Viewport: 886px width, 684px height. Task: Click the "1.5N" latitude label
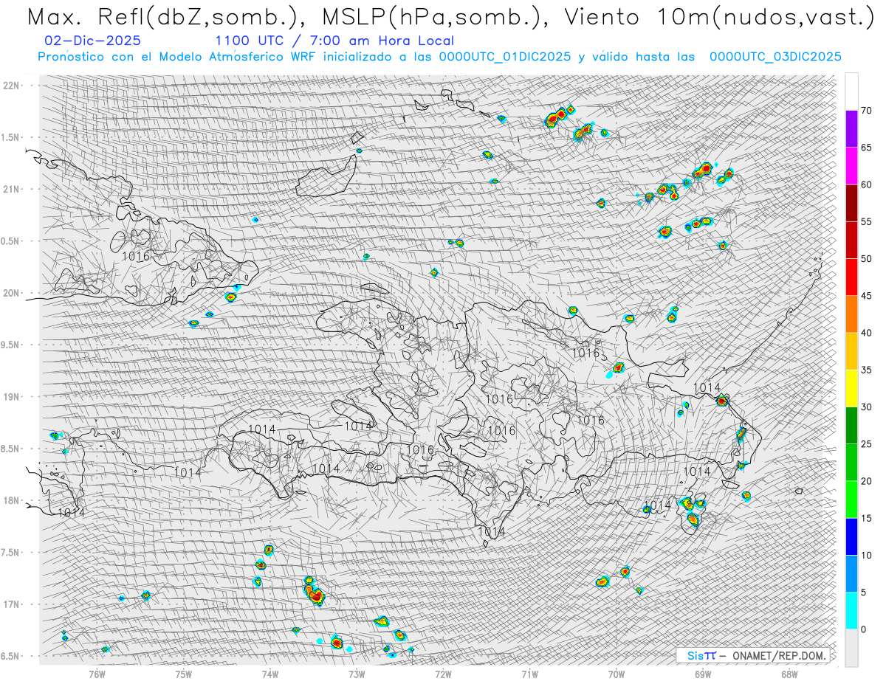(x=11, y=137)
